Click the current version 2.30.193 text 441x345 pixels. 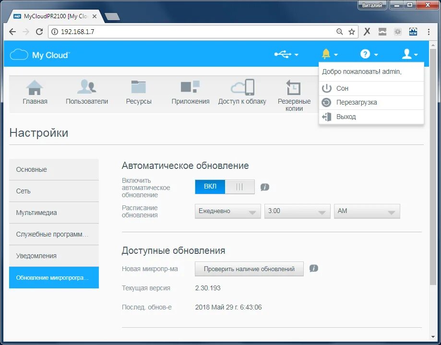pyautogui.click(x=208, y=288)
